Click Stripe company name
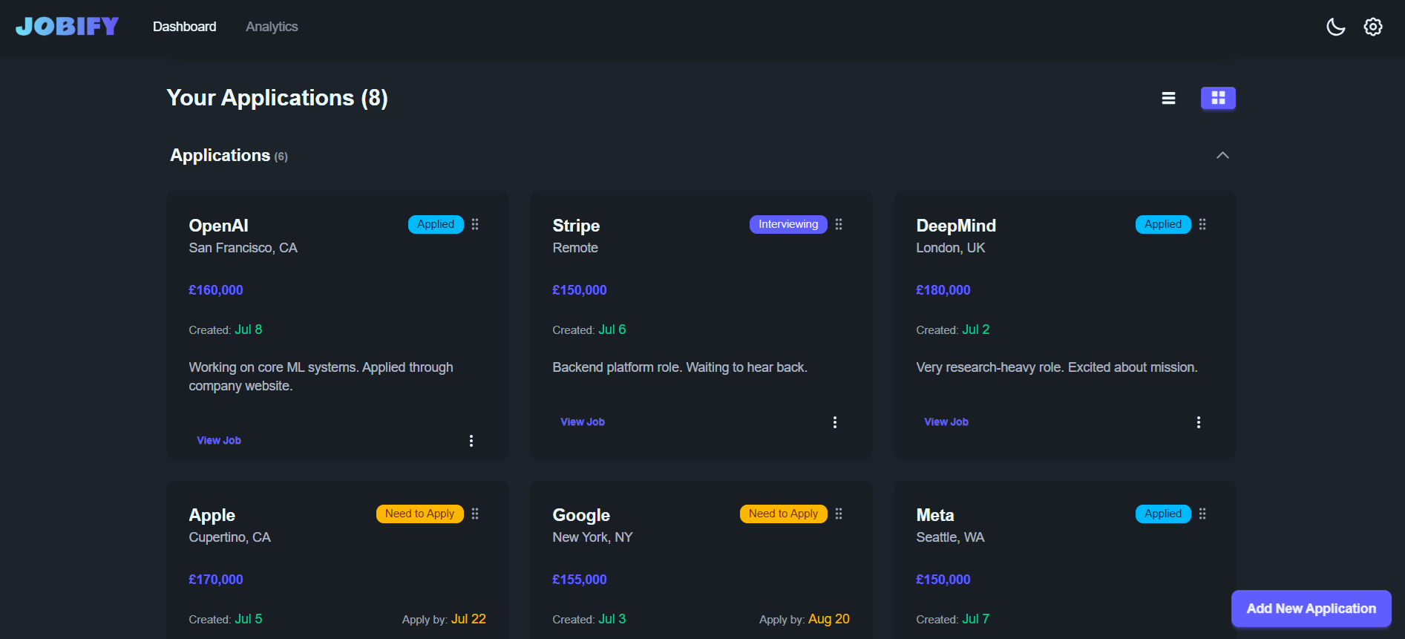1405x639 pixels. point(576,226)
